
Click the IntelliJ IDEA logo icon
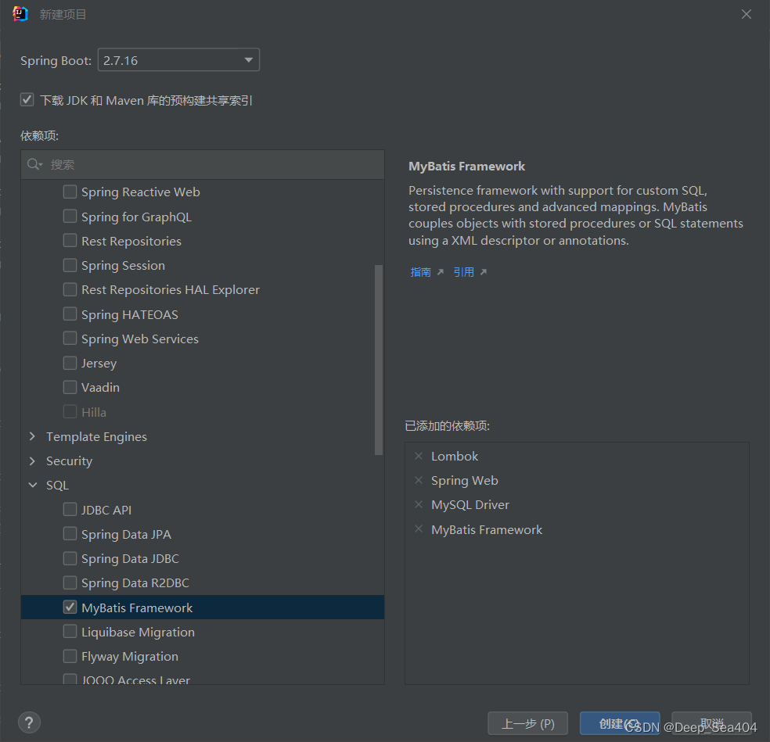point(20,14)
